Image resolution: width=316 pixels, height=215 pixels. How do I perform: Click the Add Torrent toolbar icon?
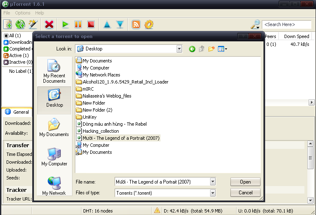click(8, 24)
